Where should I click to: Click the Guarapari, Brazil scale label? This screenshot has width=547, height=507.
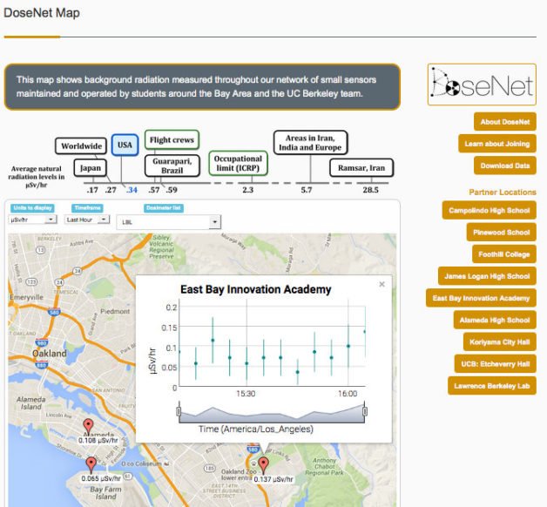pos(172,166)
